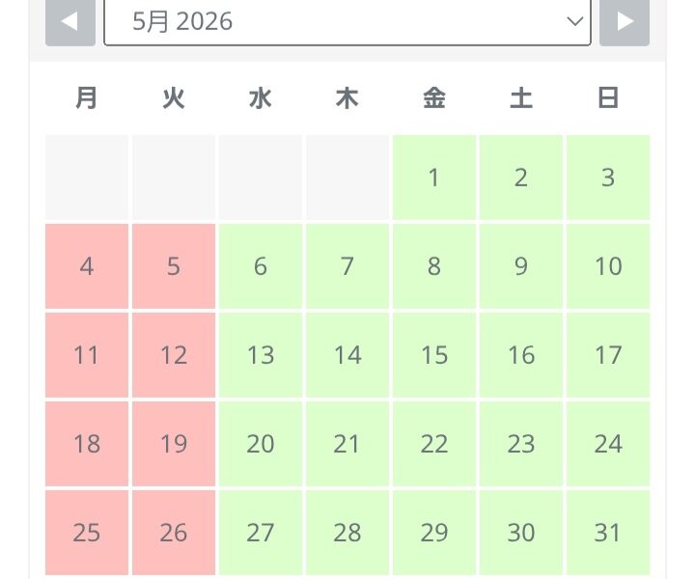Choose May 14 on the calendar
The width and height of the screenshot is (695, 579).
pyautogui.click(x=347, y=355)
